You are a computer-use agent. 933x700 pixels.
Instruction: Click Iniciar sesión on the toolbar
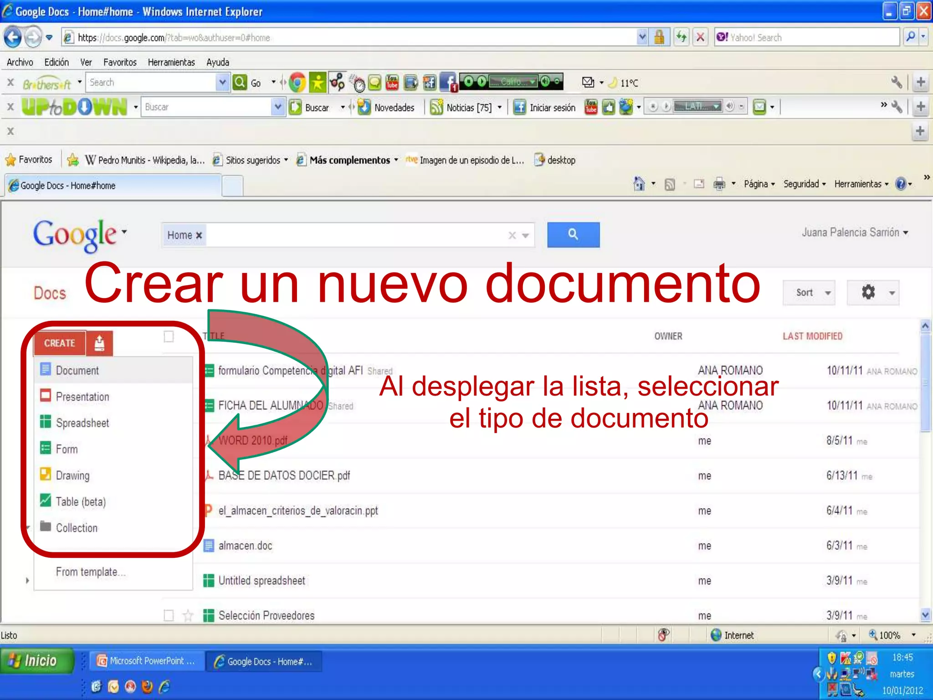(545, 107)
